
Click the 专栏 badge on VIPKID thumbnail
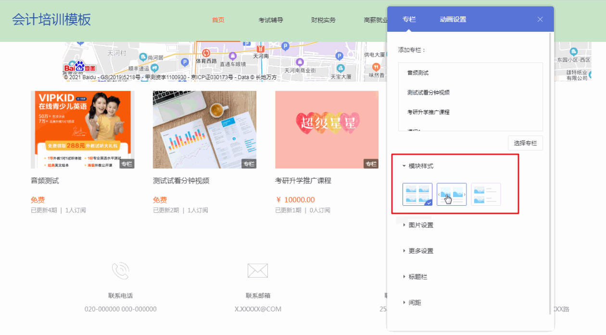126,164
